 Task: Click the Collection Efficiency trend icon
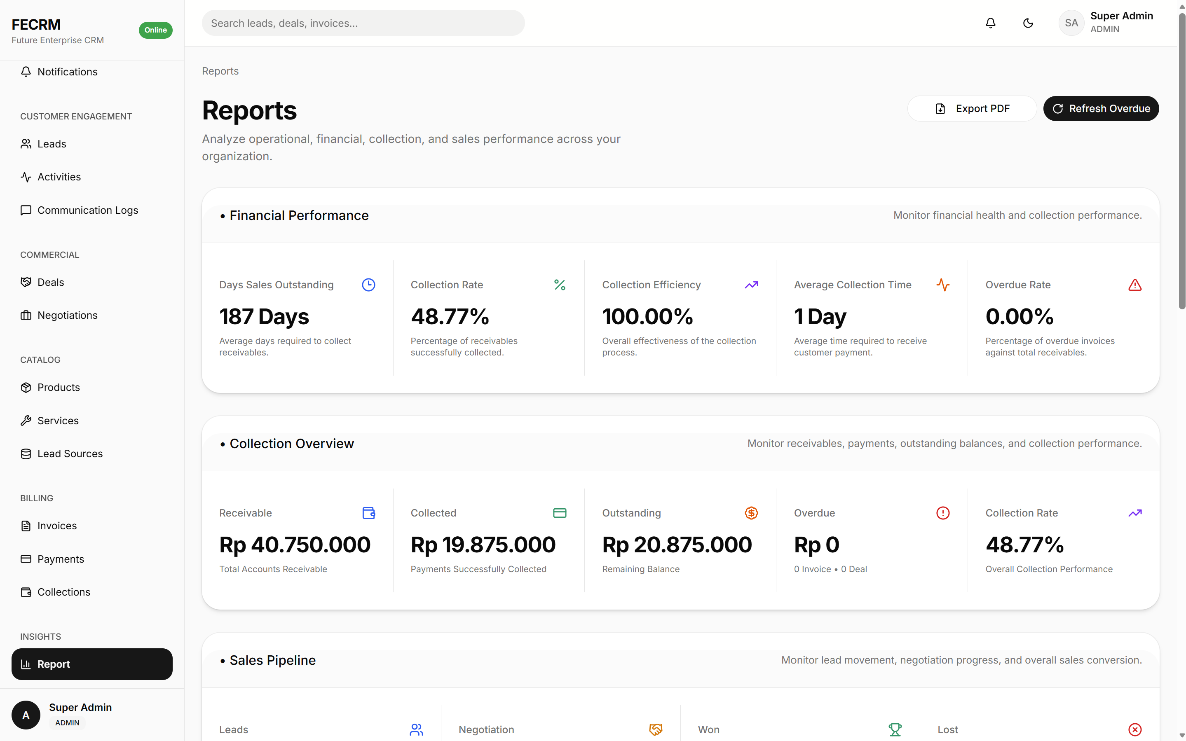click(x=751, y=285)
